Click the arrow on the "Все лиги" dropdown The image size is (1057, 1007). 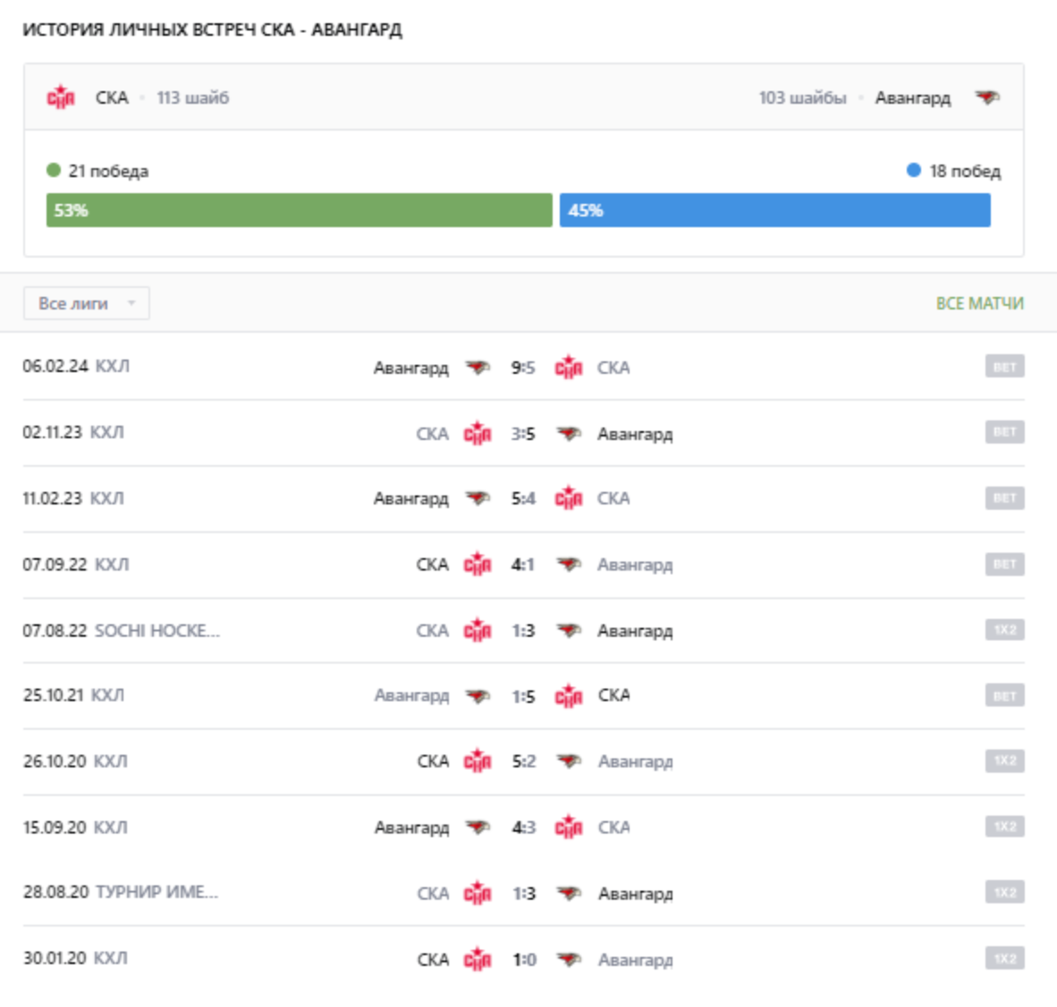coord(131,304)
